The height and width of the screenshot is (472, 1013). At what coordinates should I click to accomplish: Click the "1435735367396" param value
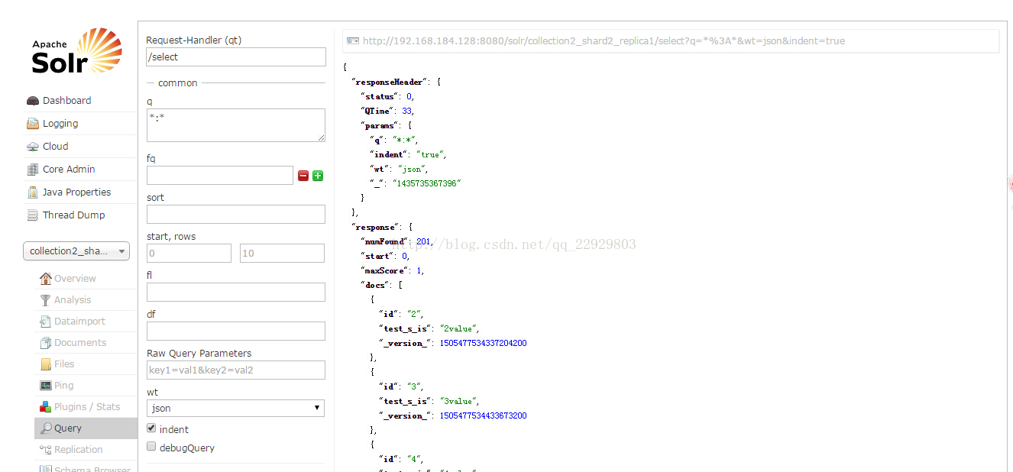pos(427,183)
